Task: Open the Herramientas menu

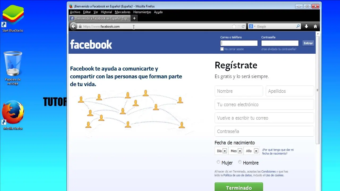Action: click(x=142, y=12)
